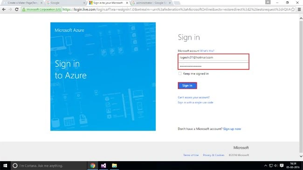Close the Sign in to your Microsoft tab
This screenshot has height=170, width=303.
pyautogui.click(x=127, y=3)
